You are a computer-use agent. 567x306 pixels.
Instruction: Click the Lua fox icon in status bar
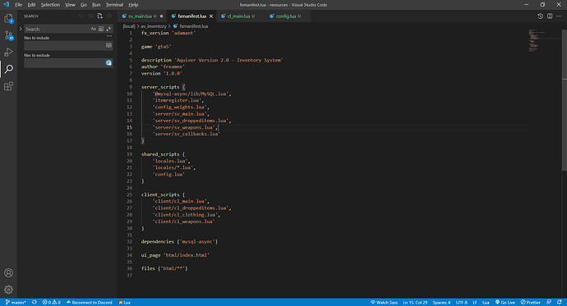tap(124, 303)
